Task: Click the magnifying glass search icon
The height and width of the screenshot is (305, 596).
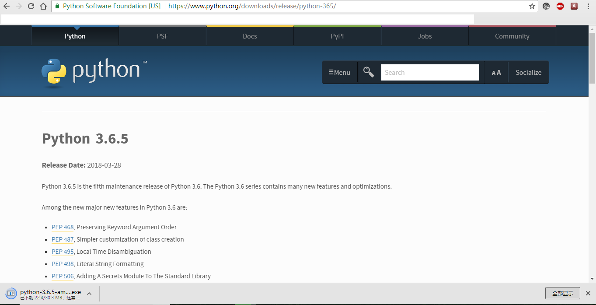Action: [369, 72]
